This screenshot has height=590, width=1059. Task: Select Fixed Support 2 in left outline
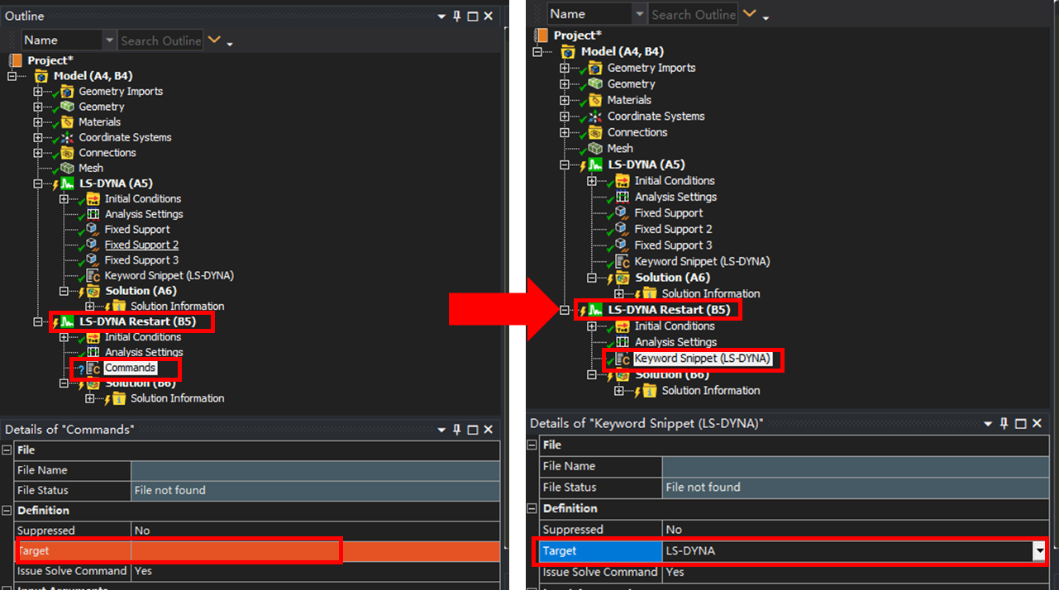(141, 245)
